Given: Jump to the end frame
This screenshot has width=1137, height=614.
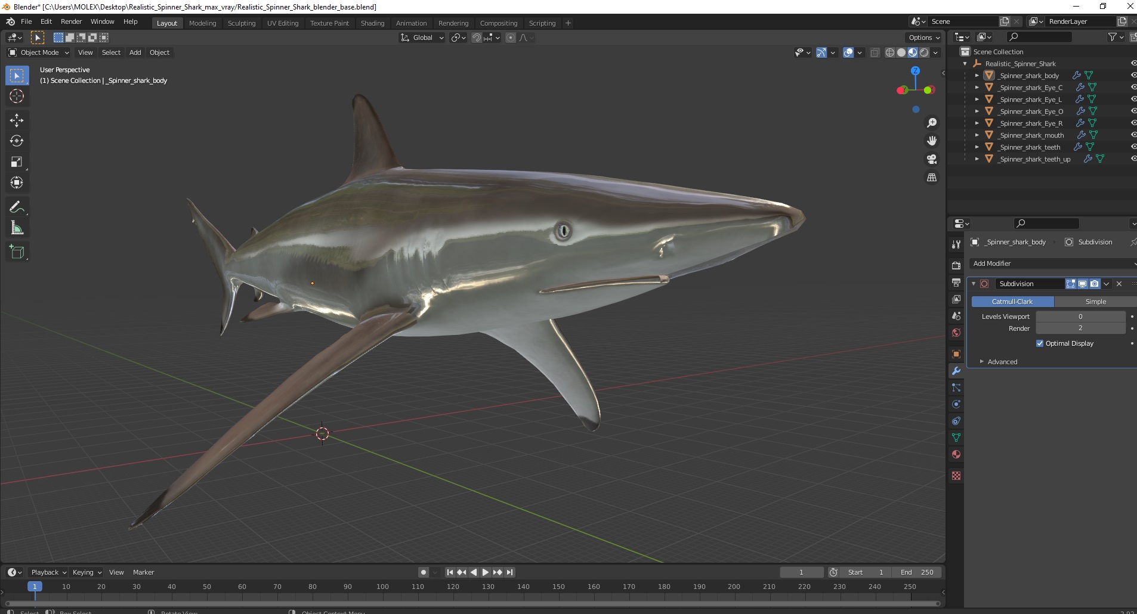Looking at the screenshot, I should click(509, 572).
